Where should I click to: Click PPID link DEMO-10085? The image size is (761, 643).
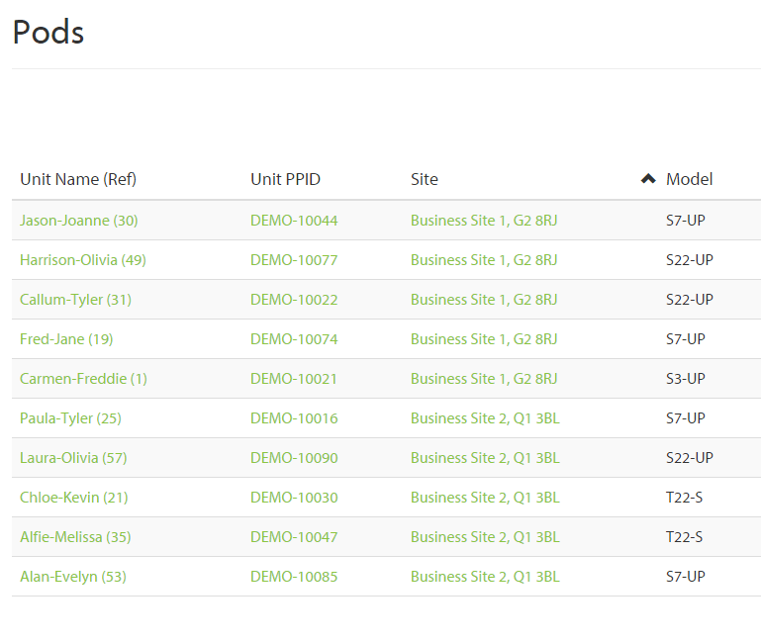click(x=294, y=577)
